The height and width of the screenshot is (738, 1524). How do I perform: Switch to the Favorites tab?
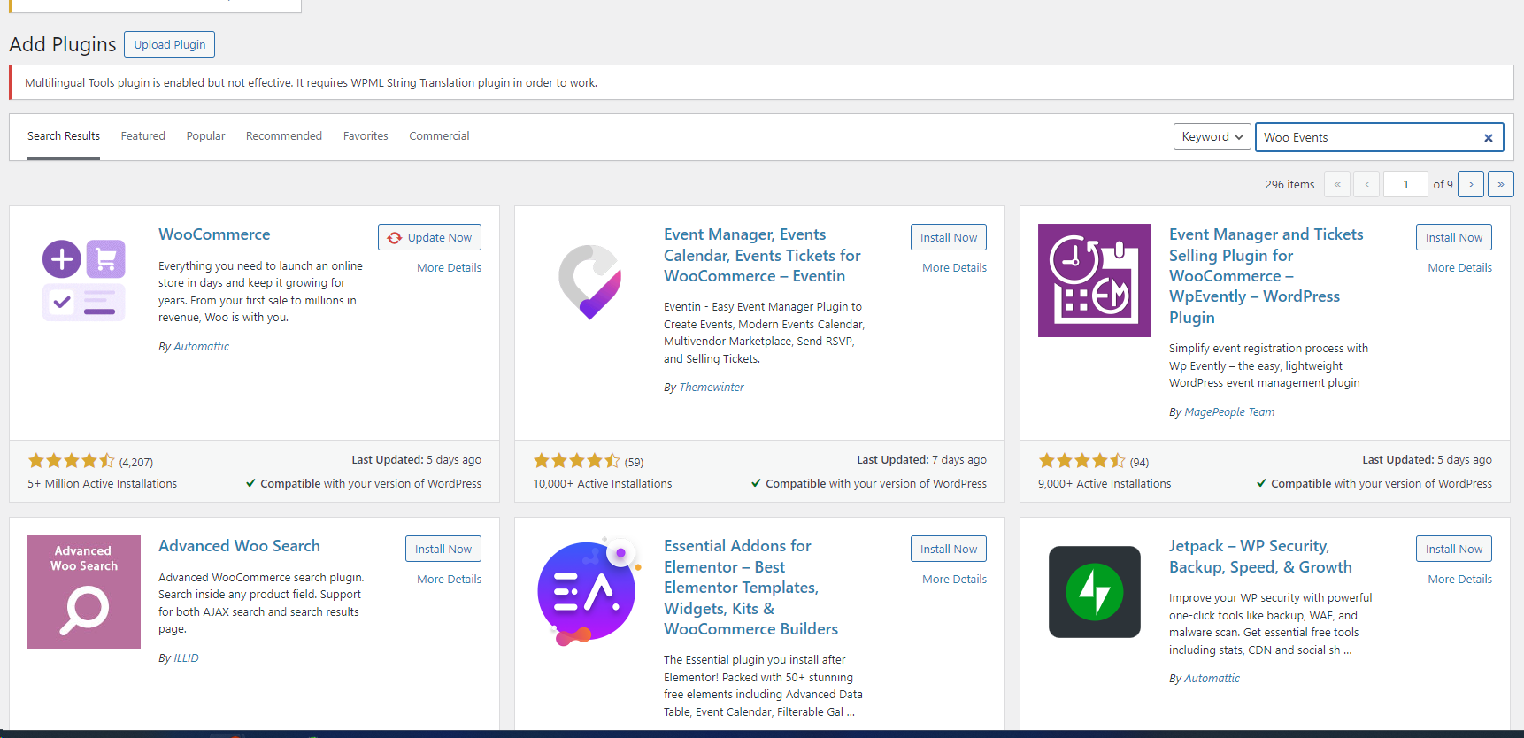pyautogui.click(x=366, y=136)
